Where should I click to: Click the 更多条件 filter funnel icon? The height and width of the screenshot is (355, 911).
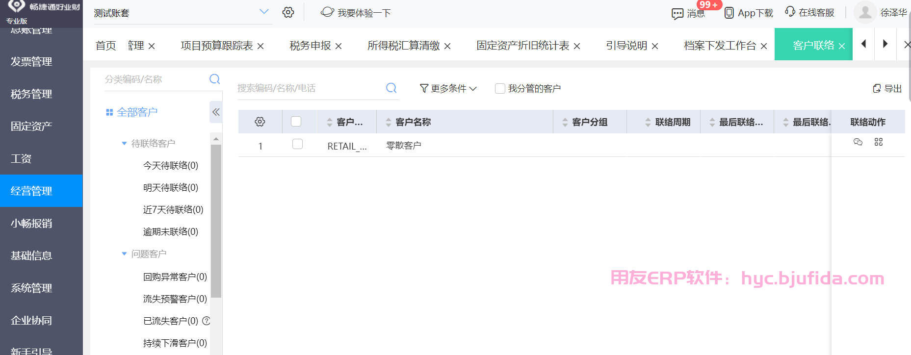(x=424, y=88)
